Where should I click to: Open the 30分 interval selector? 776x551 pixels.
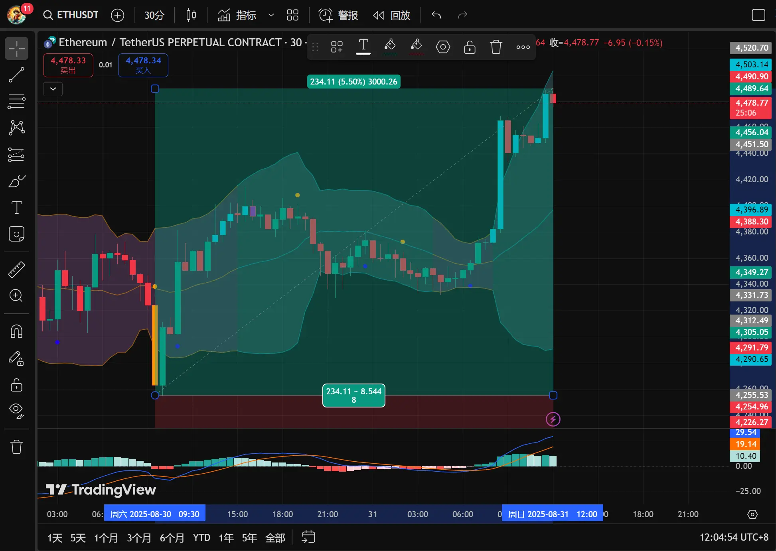(154, 15)
